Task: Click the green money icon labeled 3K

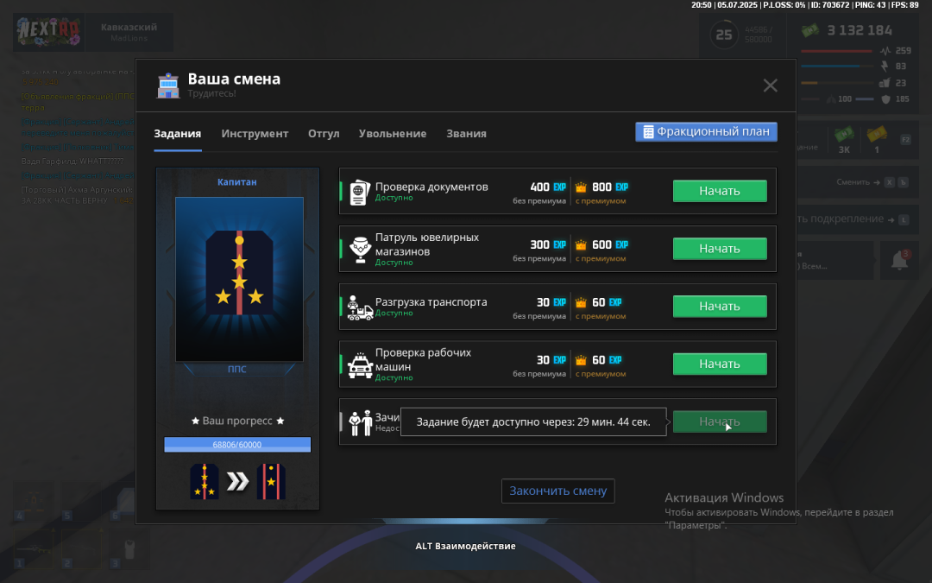Action: click(x=844, y=135)
